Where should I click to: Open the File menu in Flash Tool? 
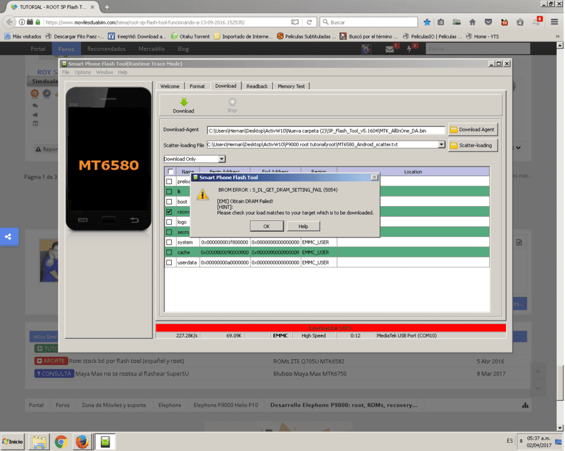(x=65, y=72)
